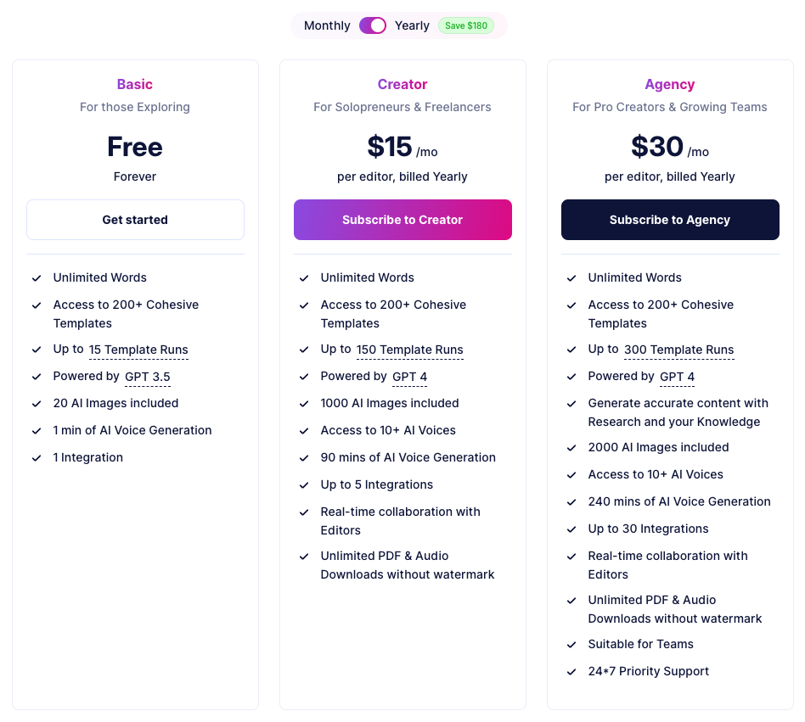Click the Save $180 badge

coord(466,25)
